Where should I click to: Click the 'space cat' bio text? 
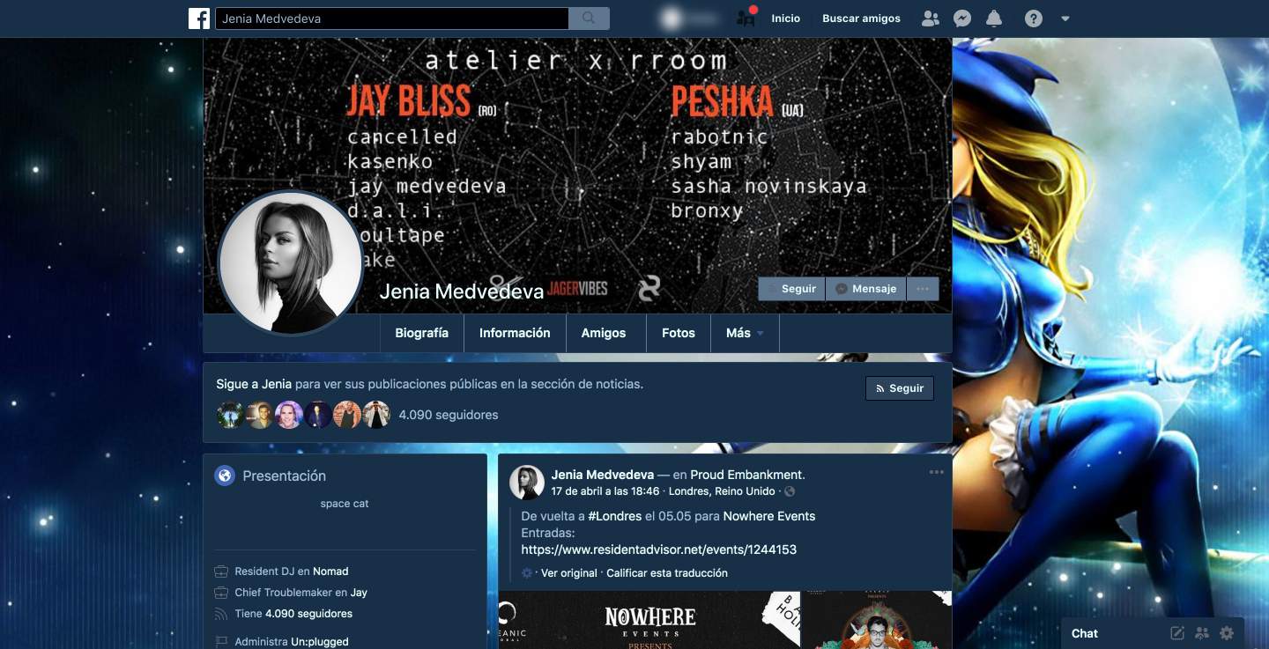coord(345,504)
